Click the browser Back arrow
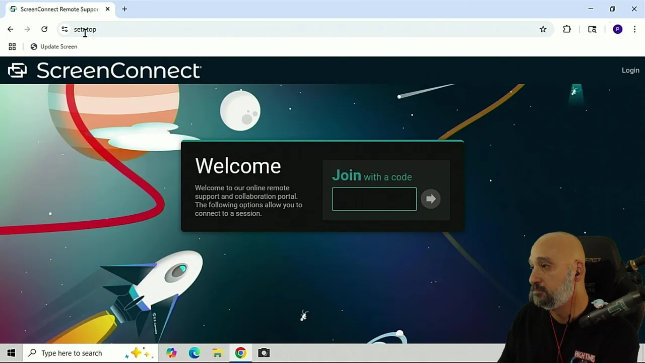The width and height of the screenshot is (645, 363). (x=10, y=29)
